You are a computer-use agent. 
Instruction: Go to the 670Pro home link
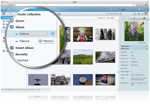[12, 9]
